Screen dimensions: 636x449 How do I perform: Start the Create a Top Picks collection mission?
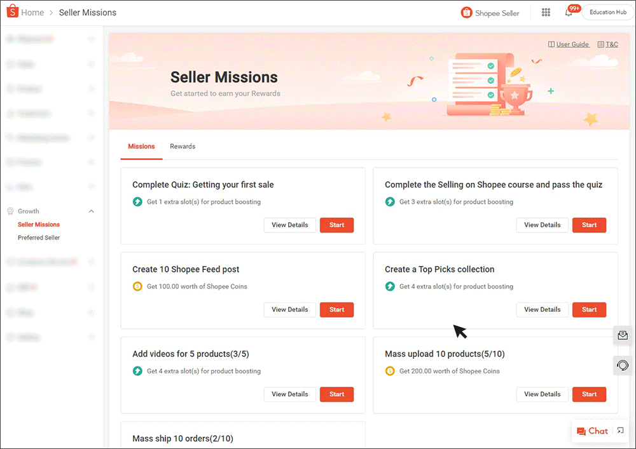[x=590, y=310]
